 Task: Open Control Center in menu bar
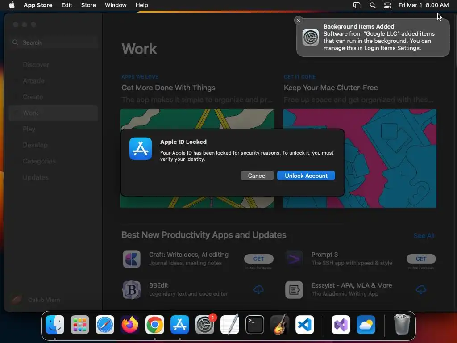[387, 5]
